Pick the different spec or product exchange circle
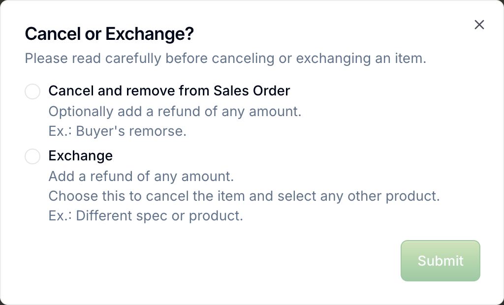The width and height of the screenshot is (504, 305). (x=32, y=156)
